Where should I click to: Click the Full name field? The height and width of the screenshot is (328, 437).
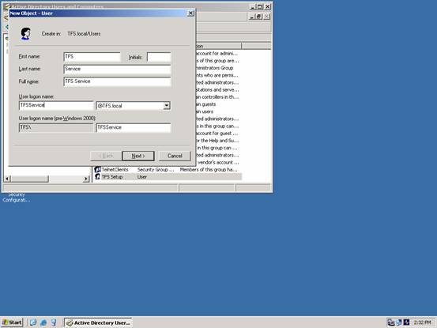[x=117, y=81]
